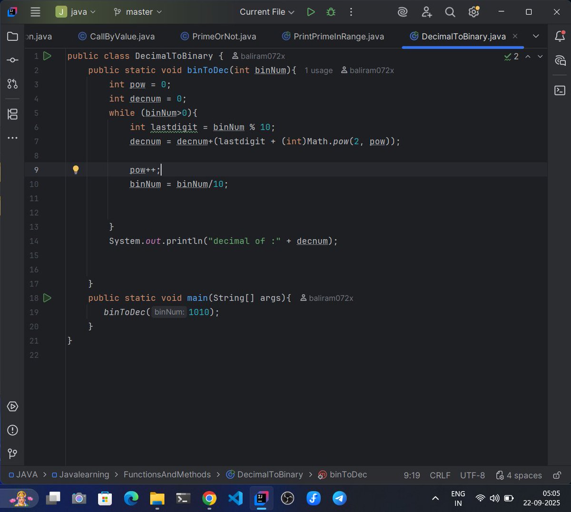Close the DecimalToBinary.java tab
This screenshot has height=512, width=571.
(515, 36)
